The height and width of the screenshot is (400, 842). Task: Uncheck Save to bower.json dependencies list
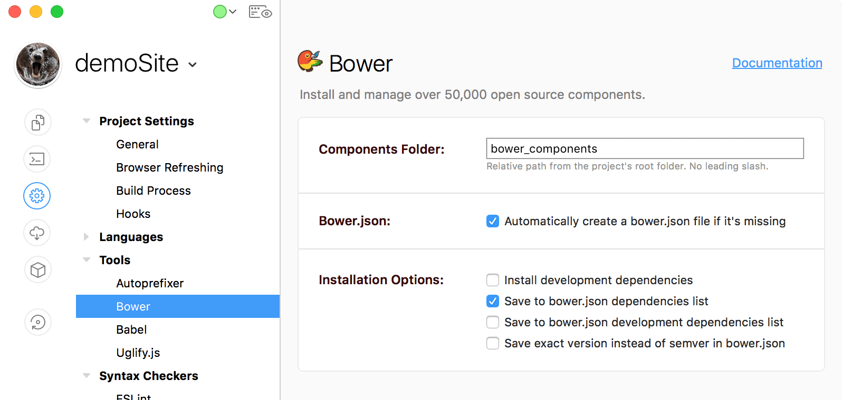point(493,301)
